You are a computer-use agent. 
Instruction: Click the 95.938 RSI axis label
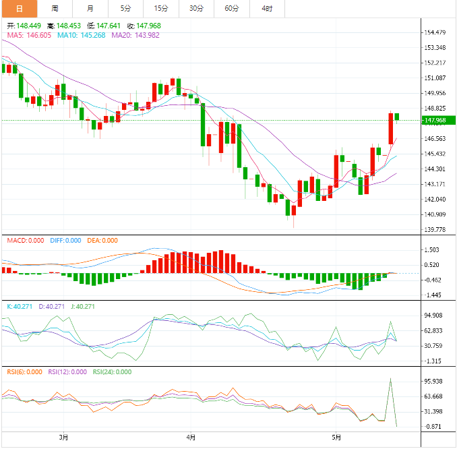click(x=433, y=382)
